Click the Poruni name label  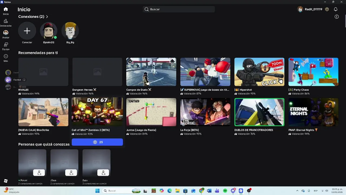(x=24, y=180)
